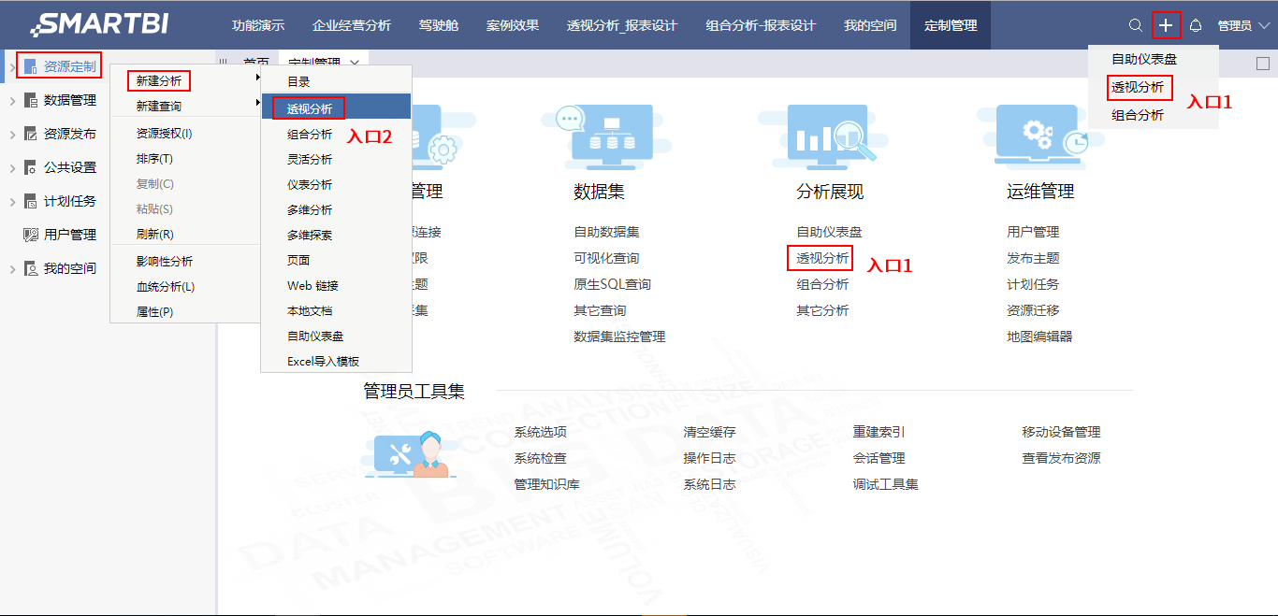
Task: Click the 资源定制 icon in the sidebar
Action: [30, 66]
